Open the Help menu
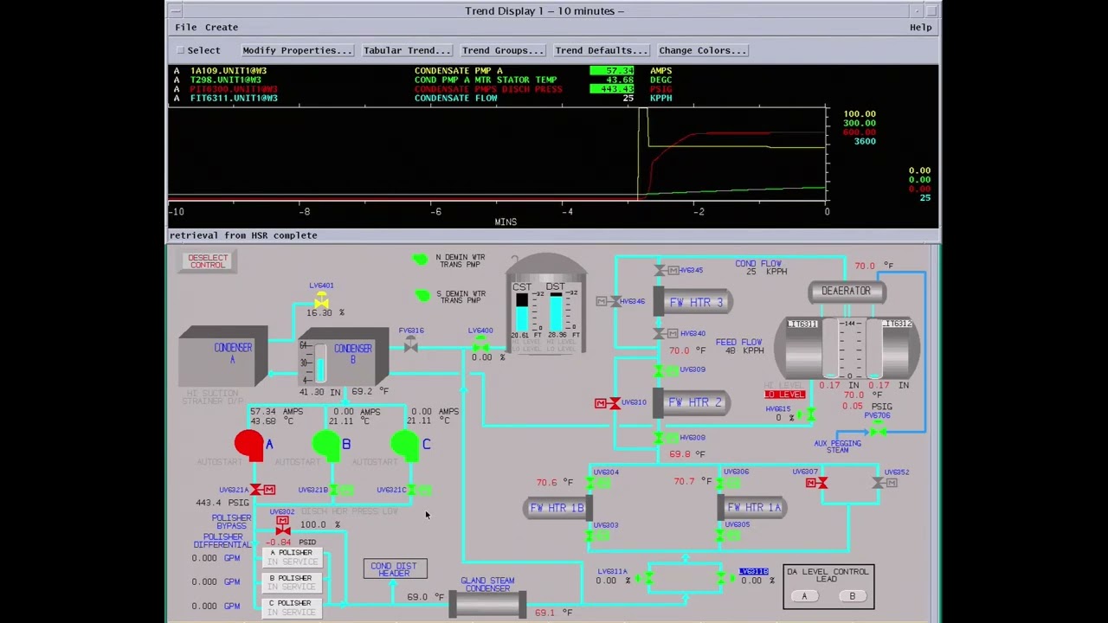The image size is (1108, 623). [x=920, y=27]
